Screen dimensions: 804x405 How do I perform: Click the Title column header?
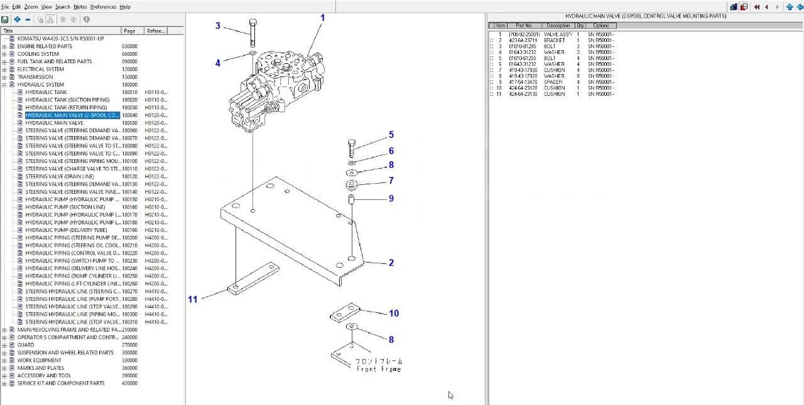pyautogui.click(x=61, y=31)
